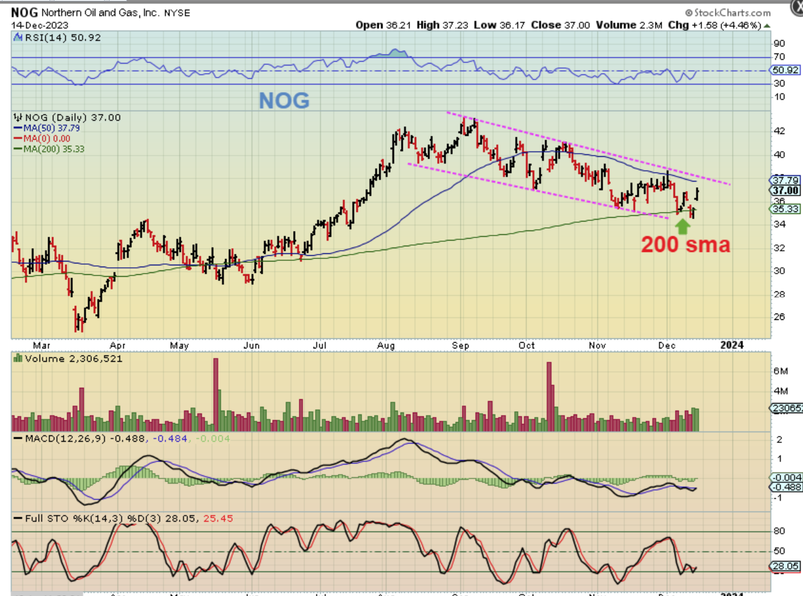
Task: Click the 35.33 price tag on right axis
Action: (785, 209)
